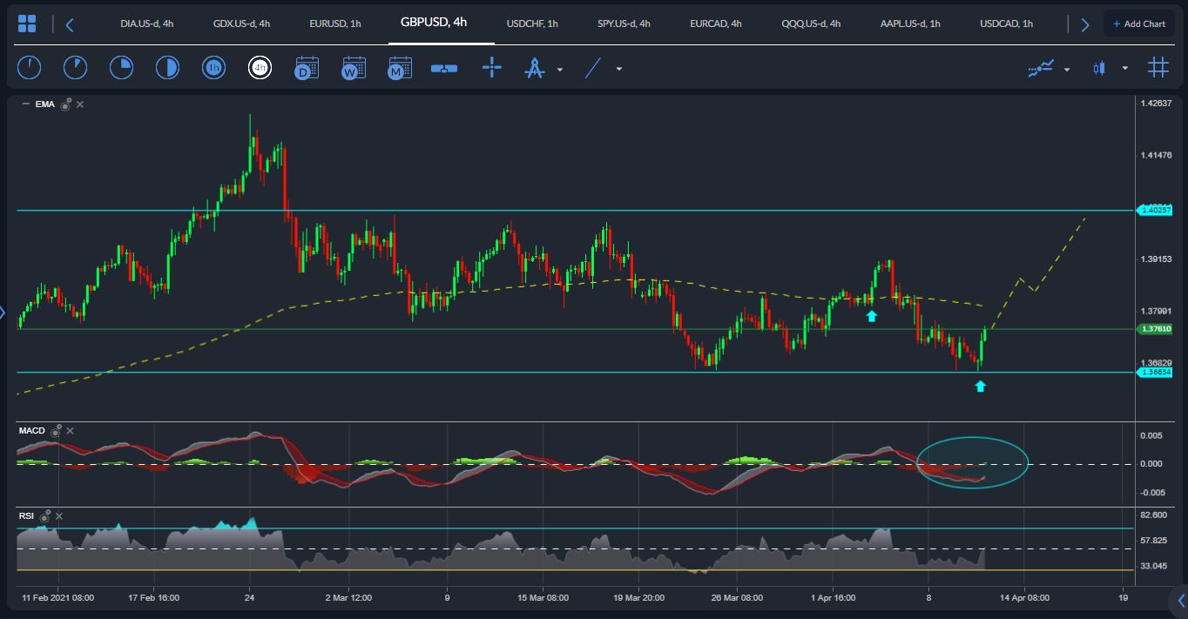This screenshot has width=1188, height=619.
Task: Click the 24 Feb date on time axis
Action: [250, 598]
